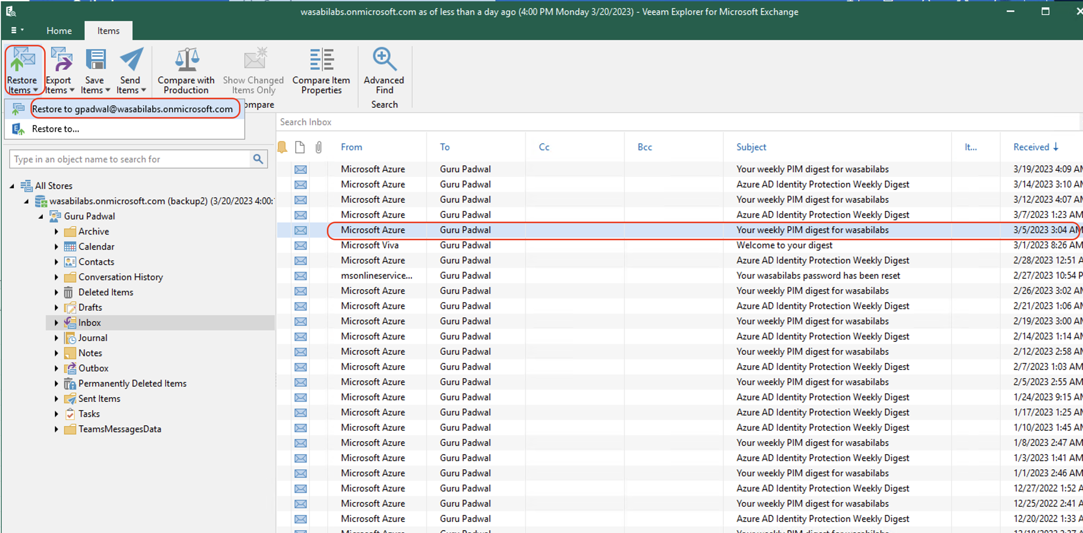Image resolution: width=1083 pixels, height=533 pixels.
Task: Click the Restore Items ribbon icon
Action: coord(23,59)
